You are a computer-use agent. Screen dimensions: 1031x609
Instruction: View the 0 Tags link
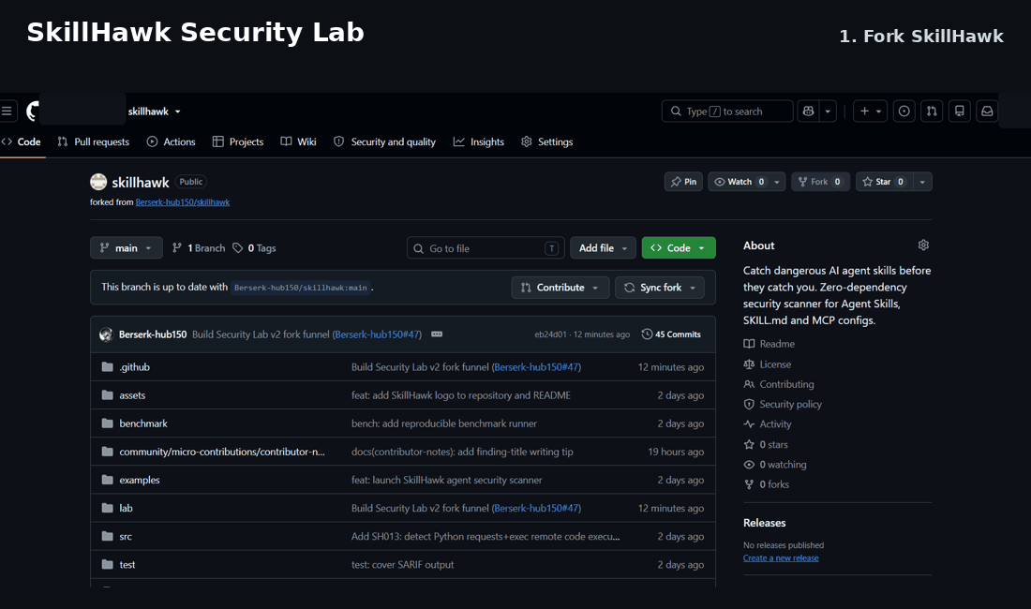(x=254, y=247)
